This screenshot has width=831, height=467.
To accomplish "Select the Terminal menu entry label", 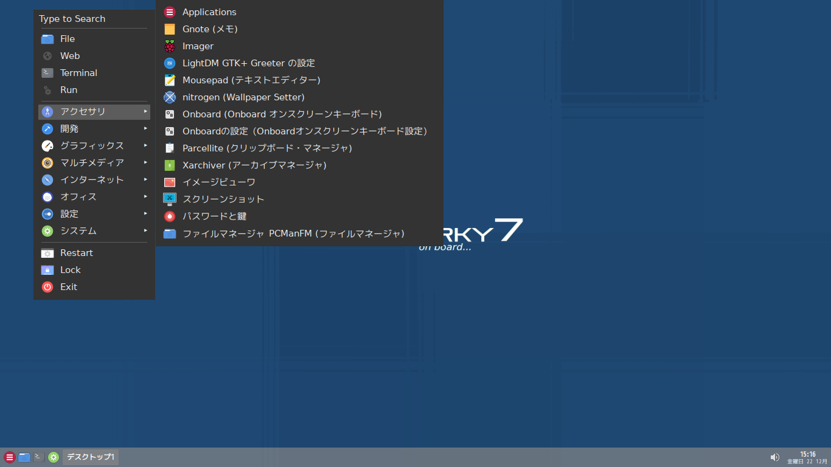I will [78, 73].
